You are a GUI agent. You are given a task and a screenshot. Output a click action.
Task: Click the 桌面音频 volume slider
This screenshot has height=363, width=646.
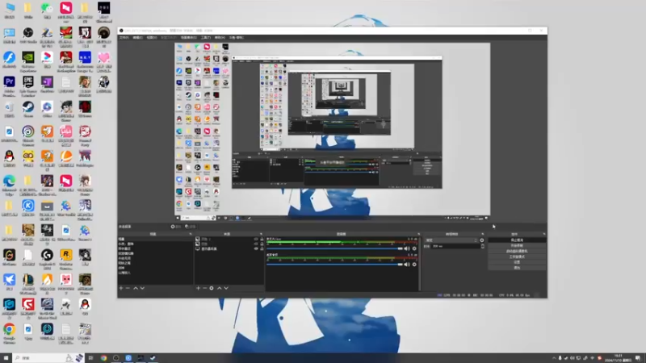[x=334, y=265]
